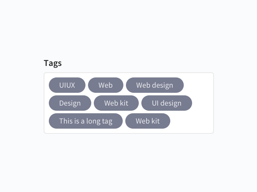Choose the tag between Design and UI design
Image resolution: width=257 pixels, height=192 pixels.
(x=116, y=103)
